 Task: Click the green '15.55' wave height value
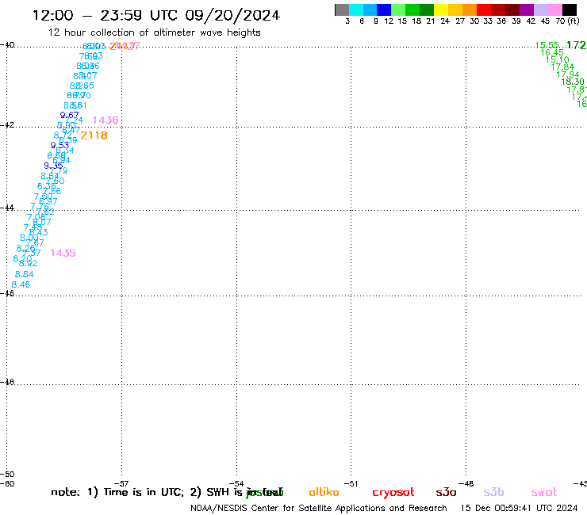point(547,45)
